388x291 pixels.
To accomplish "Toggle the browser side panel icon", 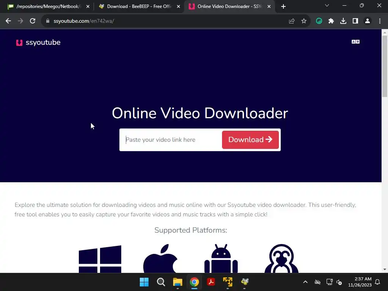I will click(x=355, y=21).
